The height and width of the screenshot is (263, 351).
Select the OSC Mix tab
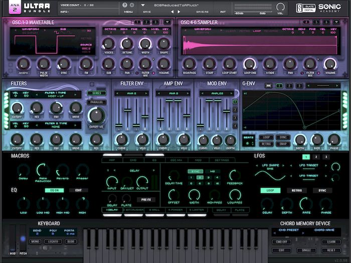click(177, 161)
